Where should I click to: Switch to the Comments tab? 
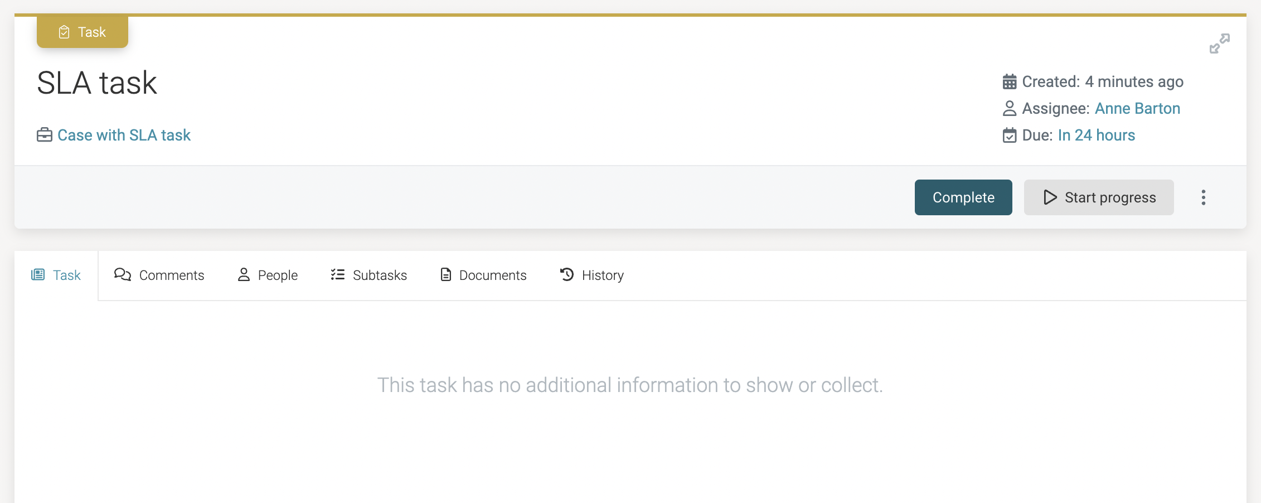coord(159,275)
